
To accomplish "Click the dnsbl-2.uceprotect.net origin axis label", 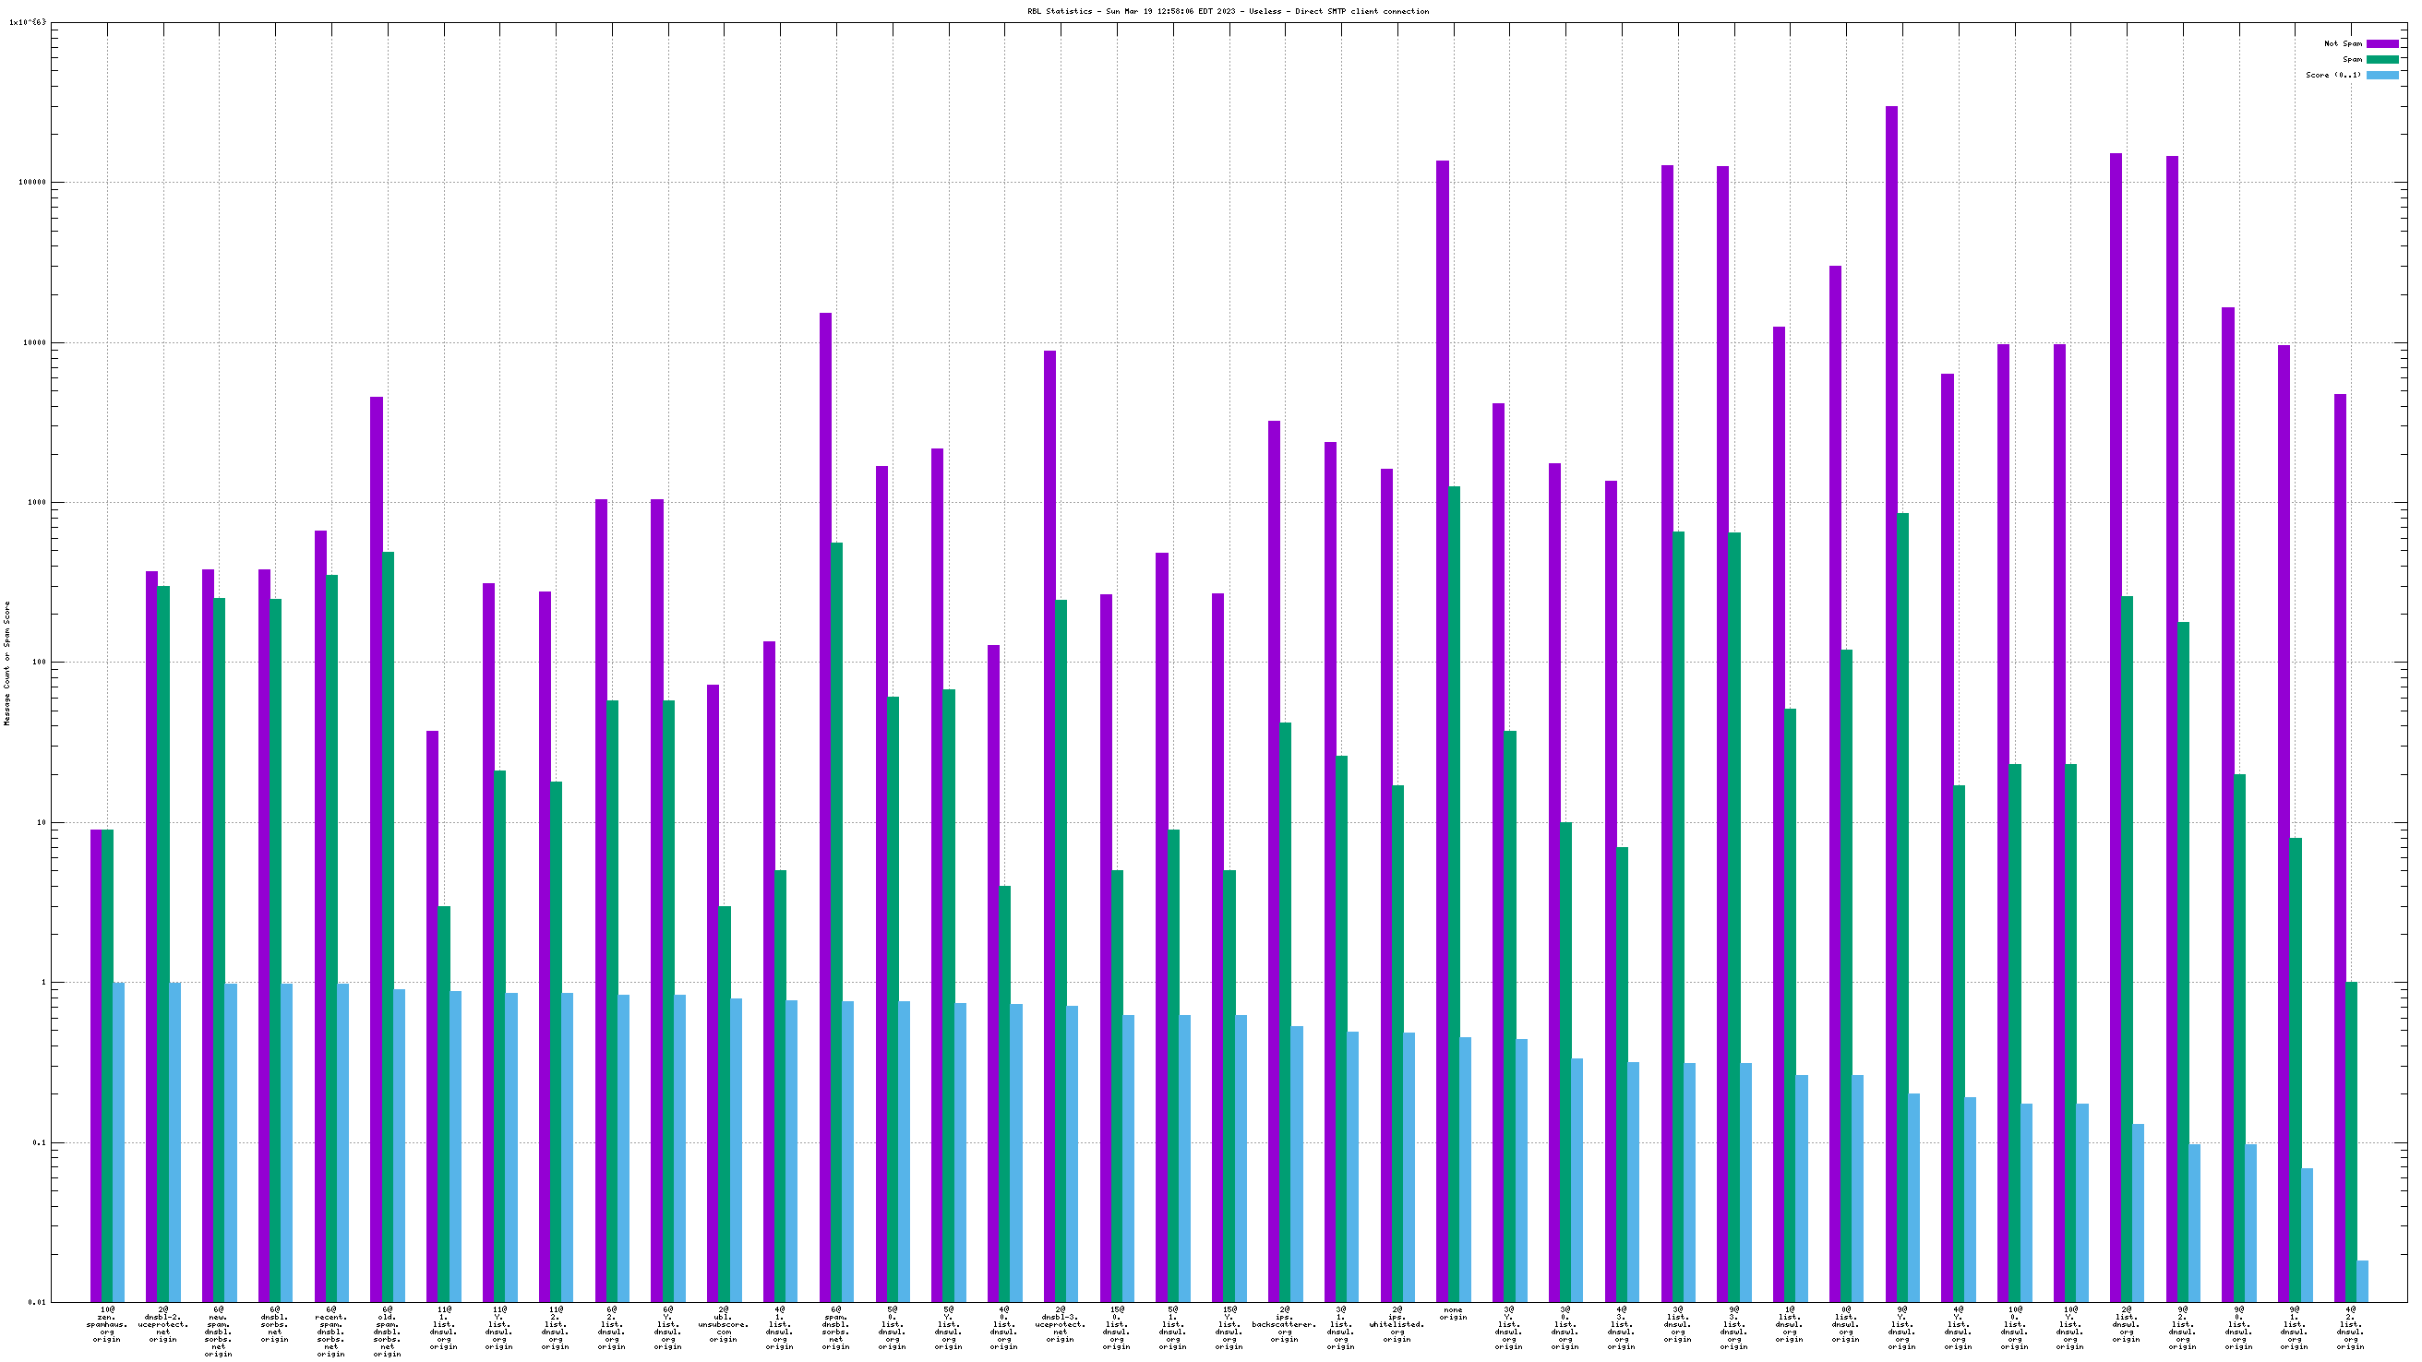I will click(162, 1323).
